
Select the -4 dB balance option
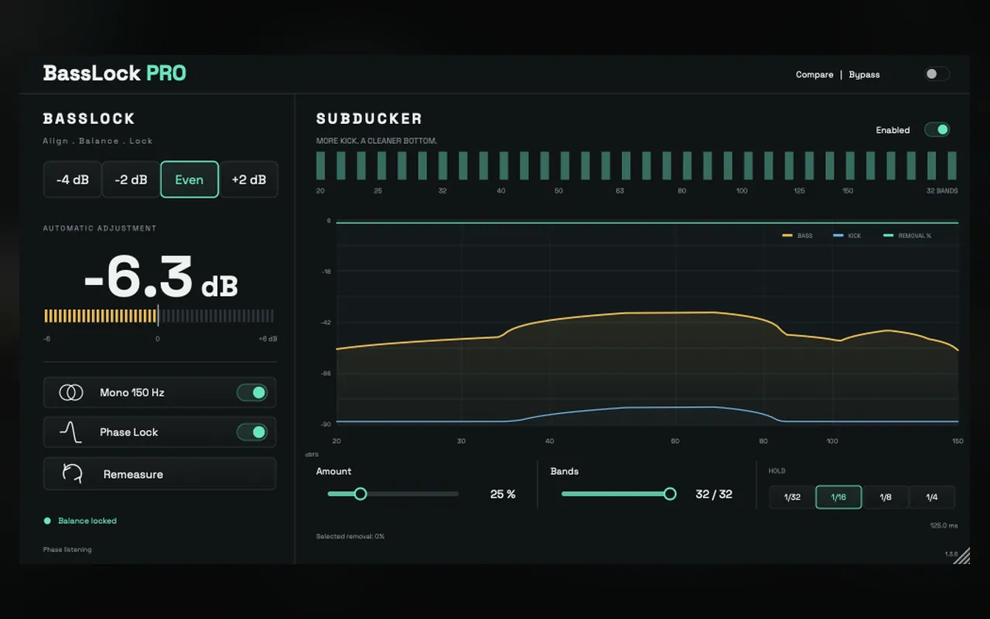(x=73, y=180)
